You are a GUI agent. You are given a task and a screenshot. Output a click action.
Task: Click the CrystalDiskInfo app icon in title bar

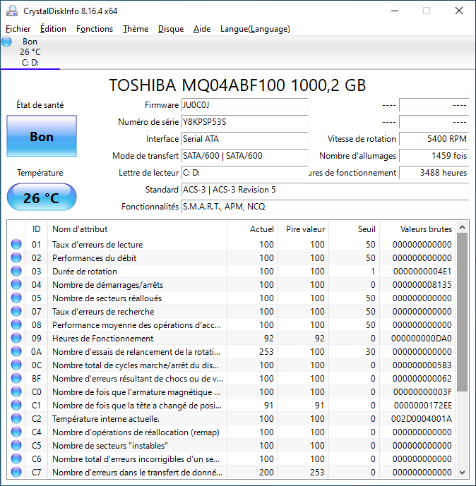[x=12, y=11]
